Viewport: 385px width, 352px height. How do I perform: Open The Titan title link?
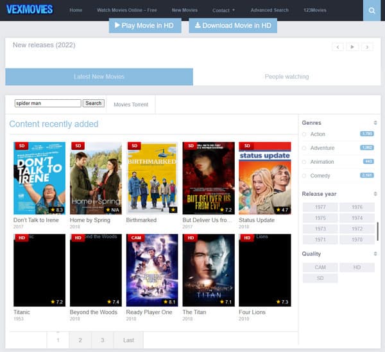point(194,312)
